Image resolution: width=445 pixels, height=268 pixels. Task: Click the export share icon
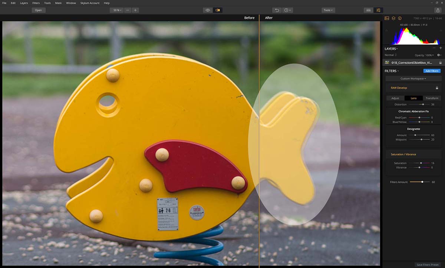click(438, 10)
